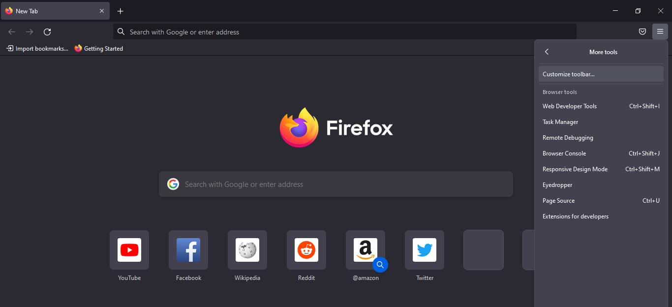The width and height of the screenshot is (672, 307).
Task: Click the back navigation arrow
Action: click(x=11, y=31)
